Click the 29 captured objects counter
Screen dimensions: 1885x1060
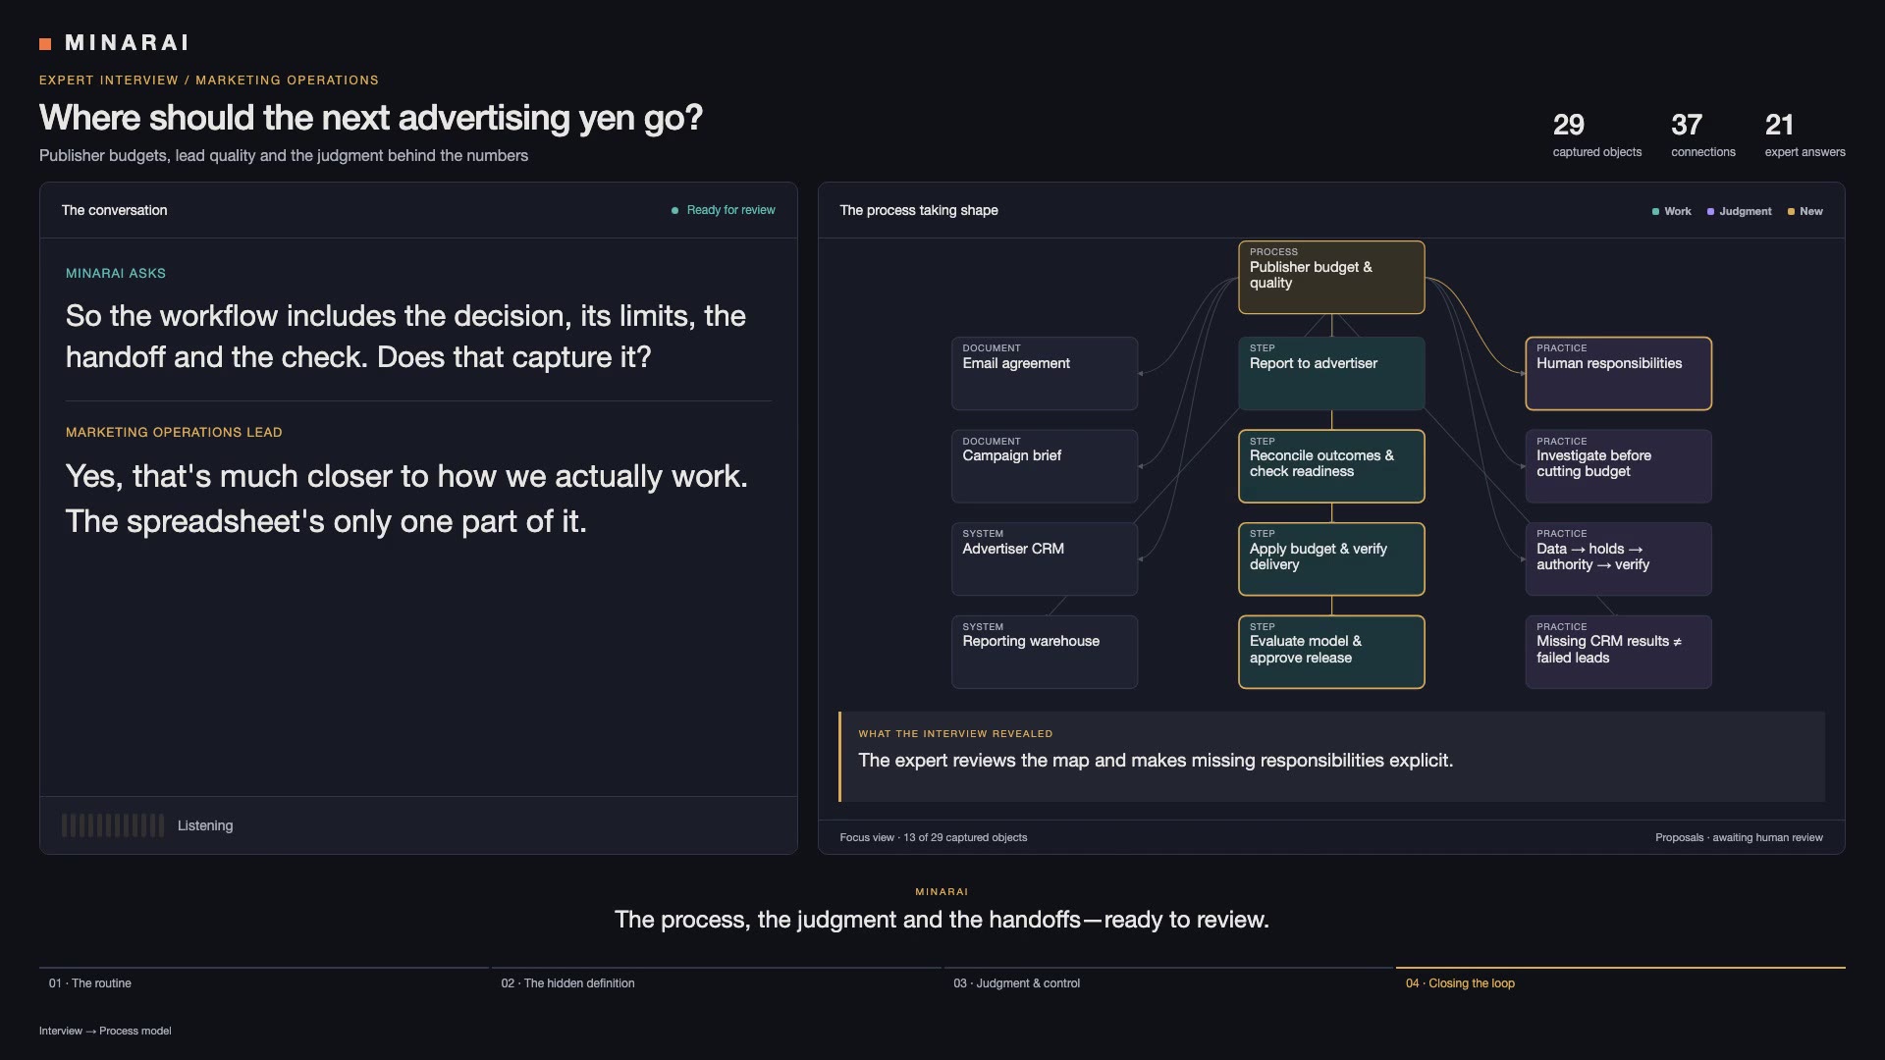(1596, 134)
